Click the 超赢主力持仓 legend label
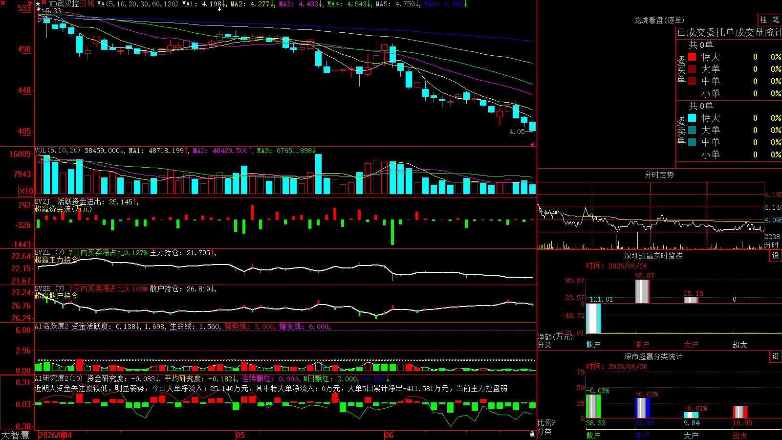This screenshot has height=440, width=782. tap(56, 260)
